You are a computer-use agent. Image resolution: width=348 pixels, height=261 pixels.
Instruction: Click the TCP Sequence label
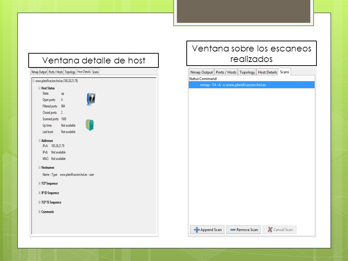click(50, 183)
